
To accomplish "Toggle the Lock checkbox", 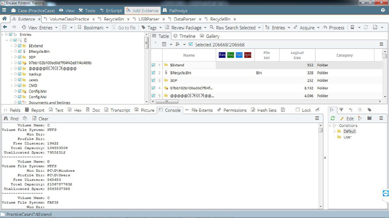I will [x=298, y=110].
